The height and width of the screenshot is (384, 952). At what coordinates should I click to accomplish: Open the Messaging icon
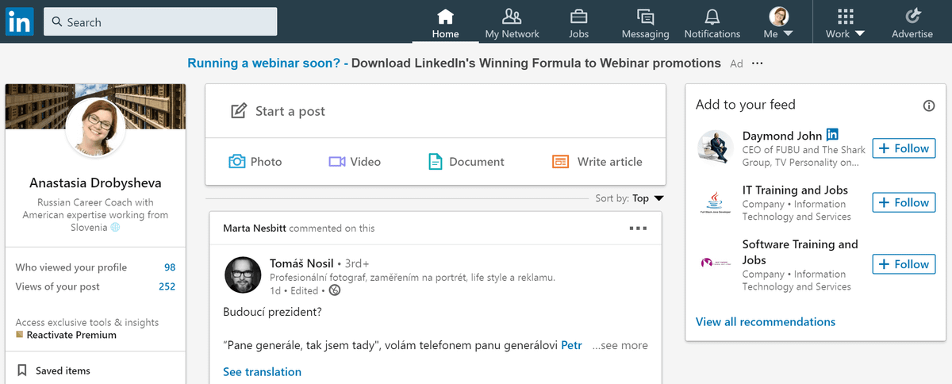click(645, 16)
